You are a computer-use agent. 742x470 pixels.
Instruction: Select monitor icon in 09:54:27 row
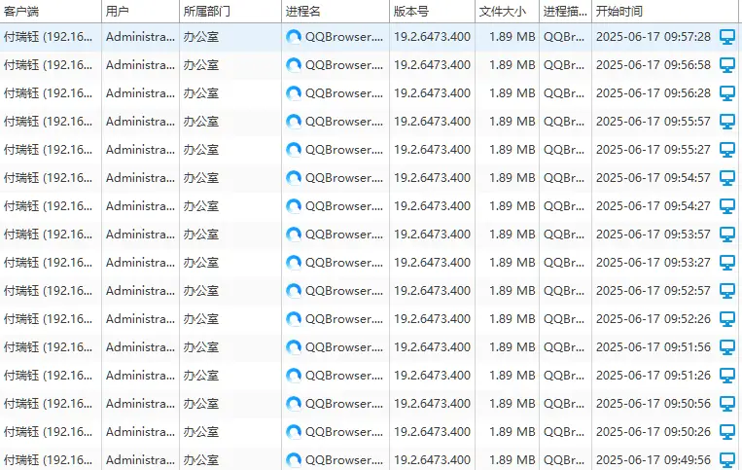tap(726, 206)
